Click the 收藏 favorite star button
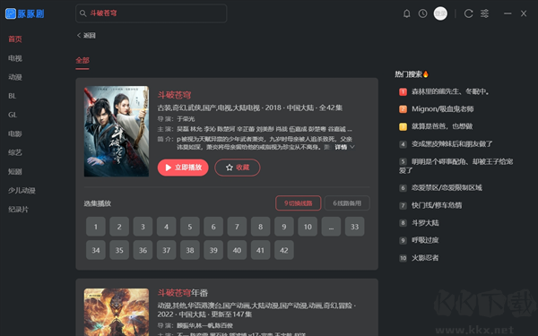Viewport: 538px width, 336px height. click(x=238, y=168)
